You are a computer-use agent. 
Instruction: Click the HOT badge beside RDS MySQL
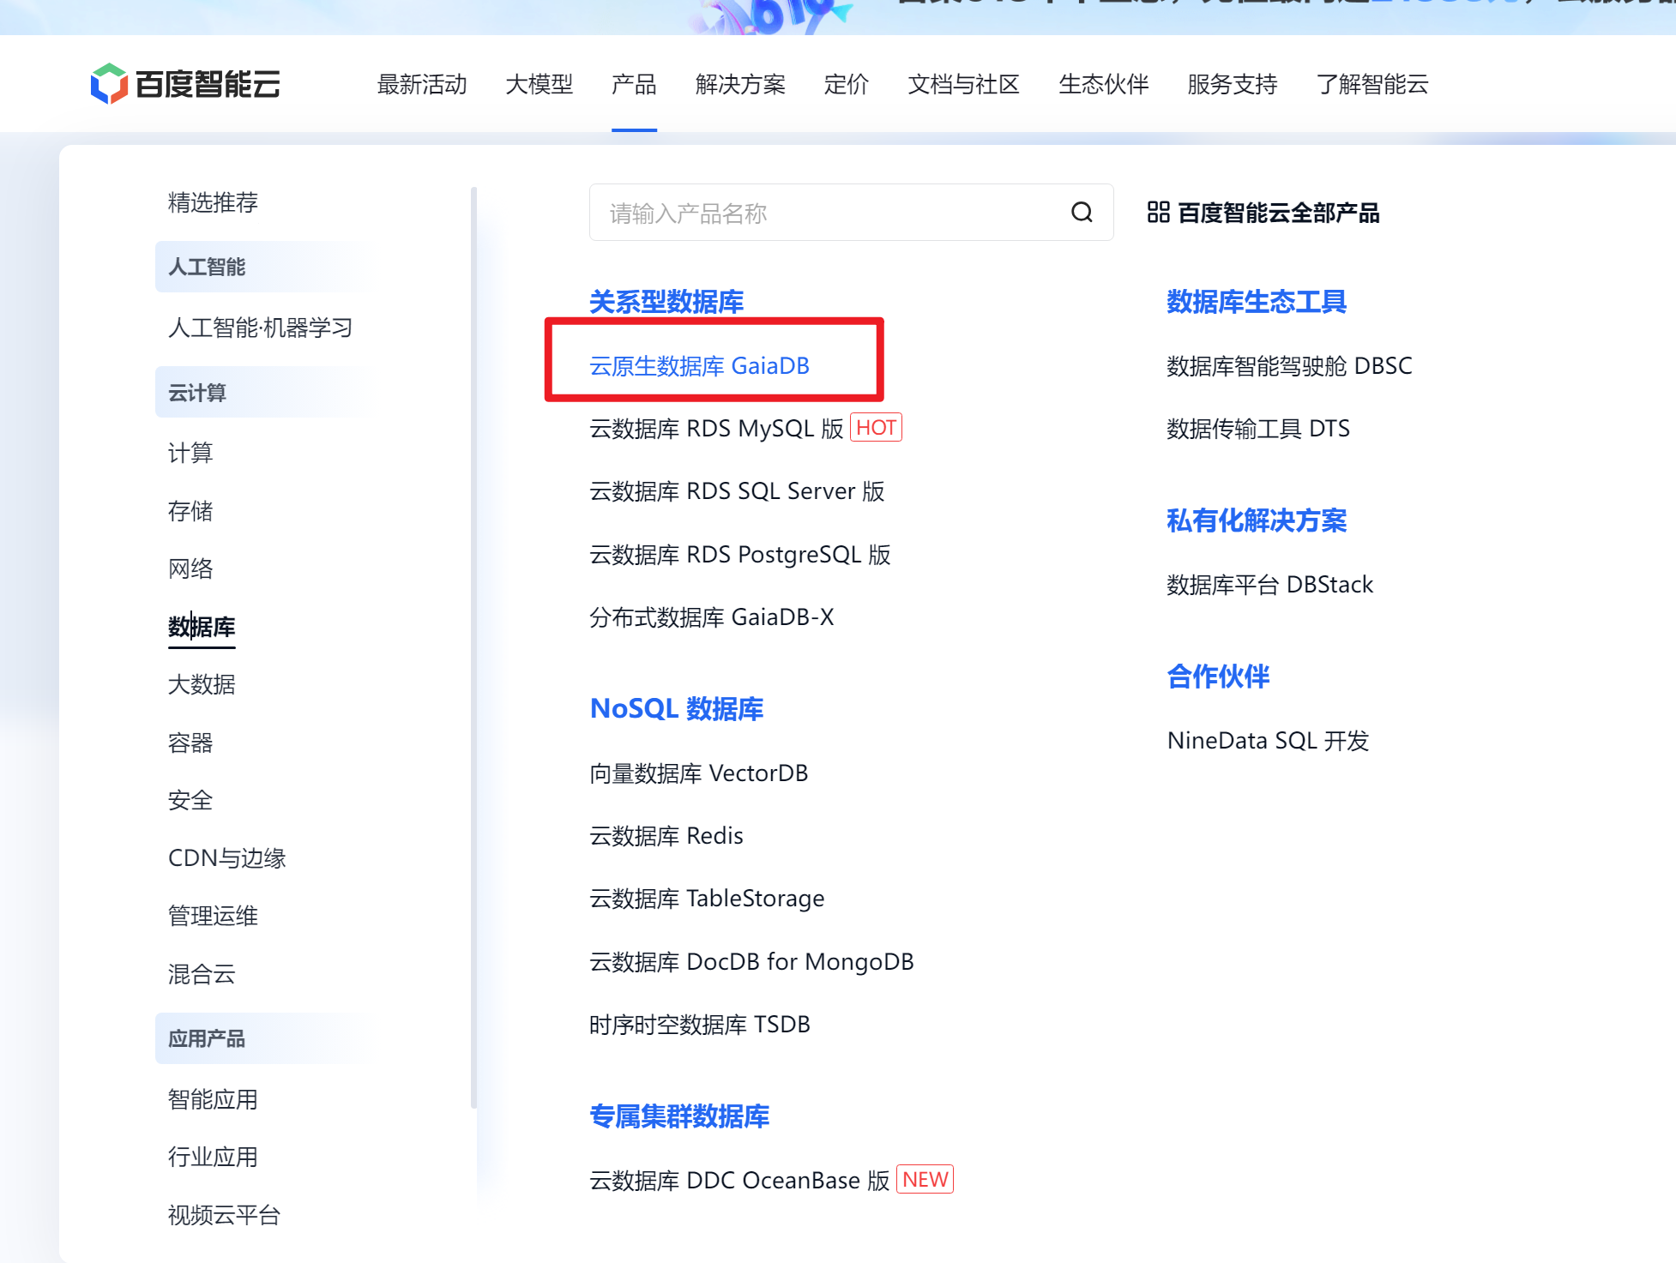click(876, 427)
